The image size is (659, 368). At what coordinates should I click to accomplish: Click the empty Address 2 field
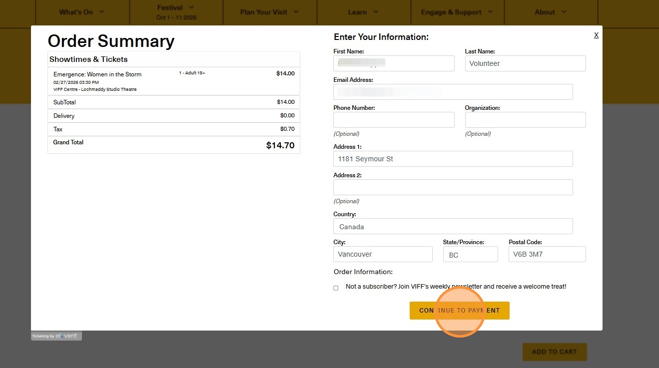pos(453,187)
